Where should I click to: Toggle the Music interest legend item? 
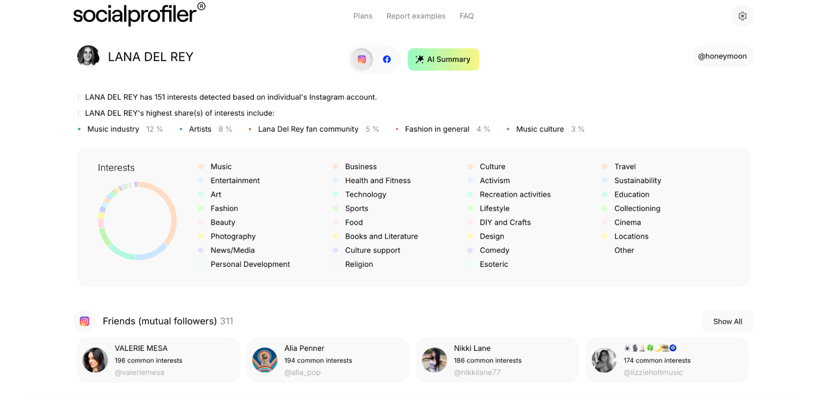pyautogui.click(x=221, y=166)
